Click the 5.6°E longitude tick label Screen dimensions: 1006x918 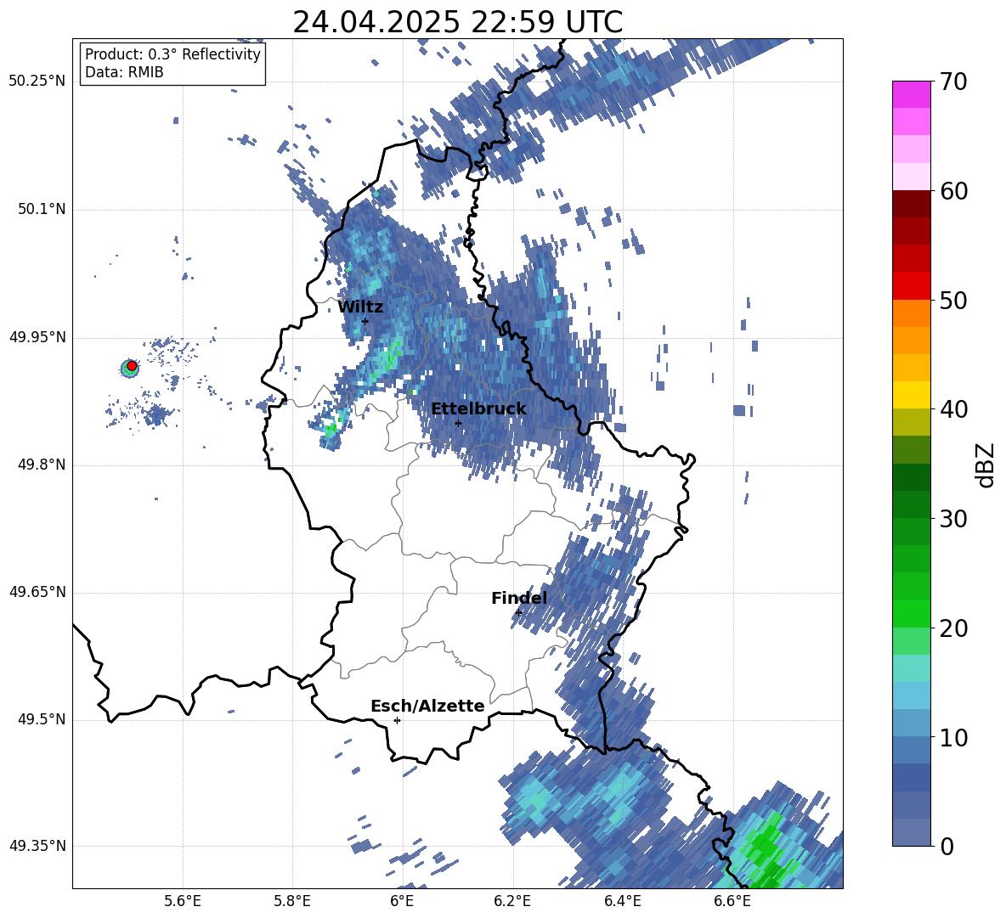[183, 901]
